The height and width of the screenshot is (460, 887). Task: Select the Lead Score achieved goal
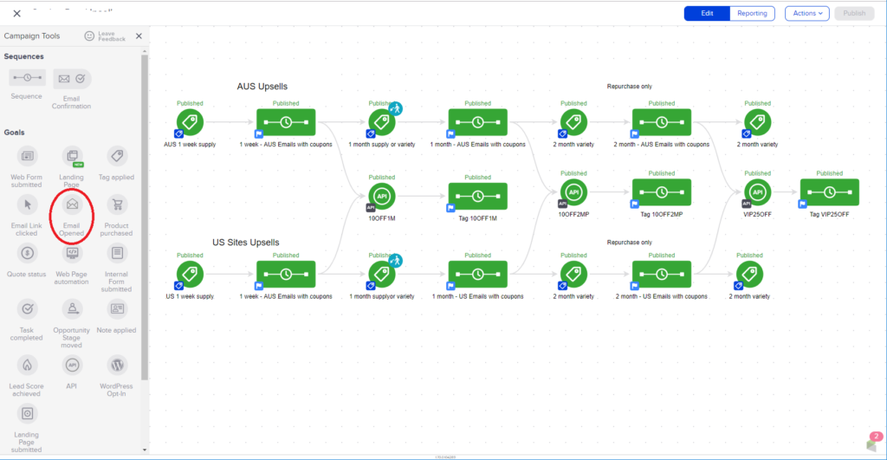(27, 364)
